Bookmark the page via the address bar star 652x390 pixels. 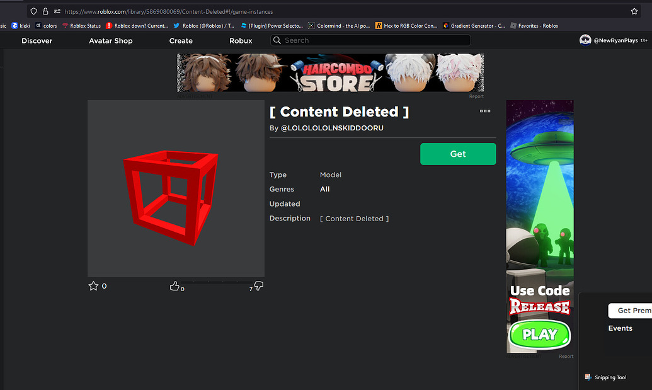coord(634,11)
